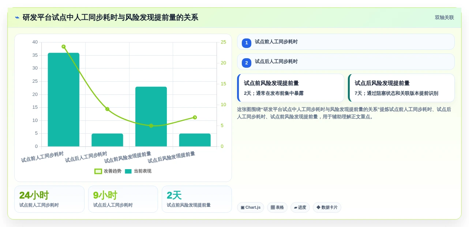Toggle the 当前表现 legend swatch
The image size is (469, 227).
[x=128, y=171]
